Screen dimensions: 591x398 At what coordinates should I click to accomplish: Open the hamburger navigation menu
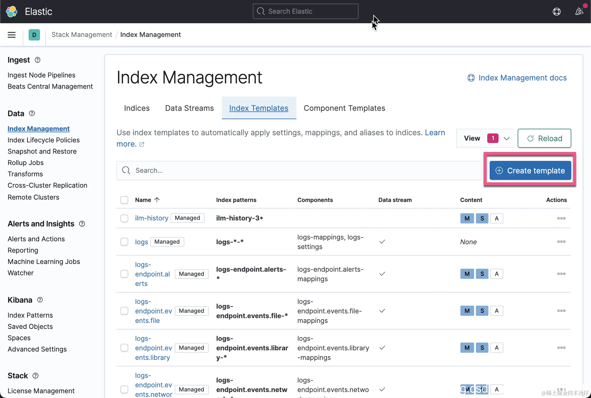pos(12,35)
